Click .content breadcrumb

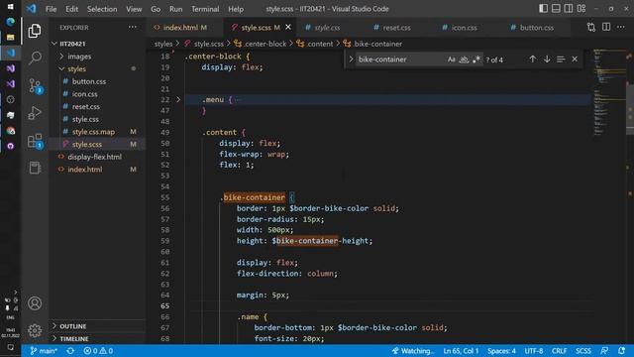click(x=319, y=44)
